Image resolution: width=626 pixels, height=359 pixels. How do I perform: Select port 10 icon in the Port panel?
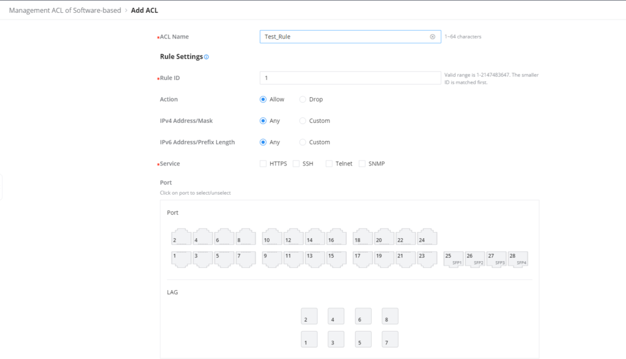point(272,236)
